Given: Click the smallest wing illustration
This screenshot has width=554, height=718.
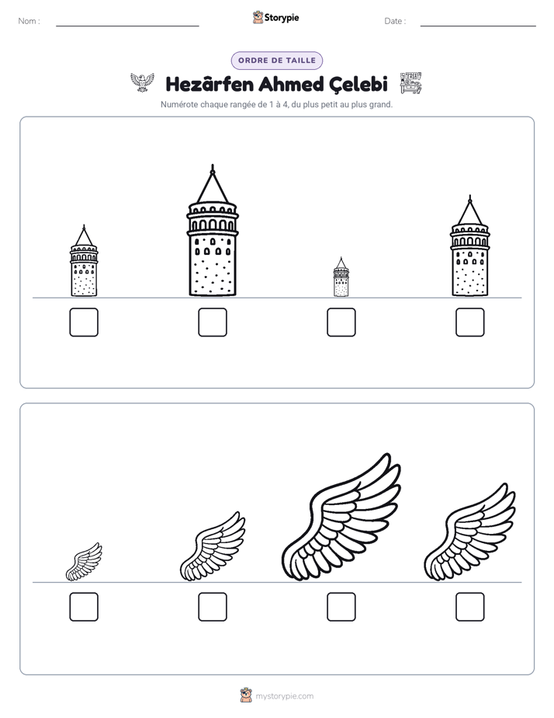Looking at the screenshot, I should point(84,562).
